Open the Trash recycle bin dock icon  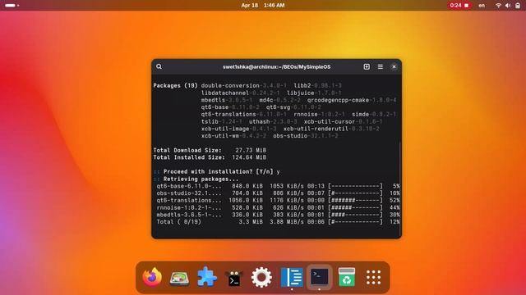point(347,277)
